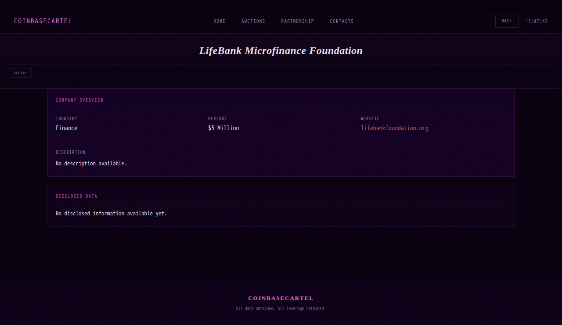Open the PARTNERSHIP page
This screenshot has width=562, height=325.
[298, 21]
